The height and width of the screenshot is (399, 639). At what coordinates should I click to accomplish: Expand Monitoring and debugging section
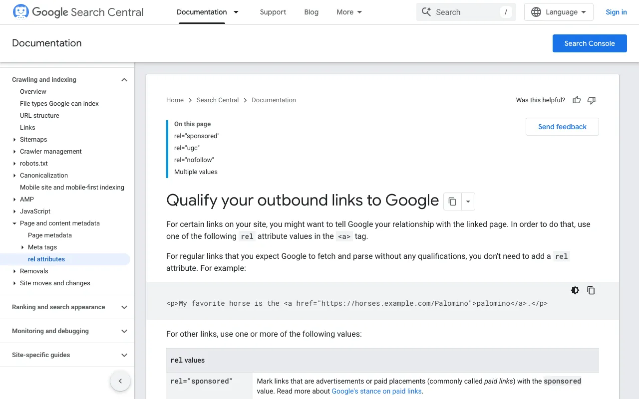coord(124,331)
